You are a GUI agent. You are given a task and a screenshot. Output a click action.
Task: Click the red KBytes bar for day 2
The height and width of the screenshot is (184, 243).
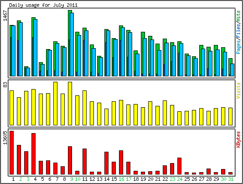(19, 160)
